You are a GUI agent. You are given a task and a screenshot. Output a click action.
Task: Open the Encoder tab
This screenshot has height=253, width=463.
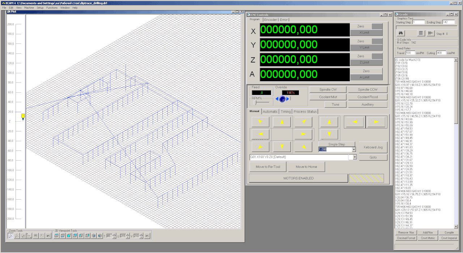click(x=271, y=19)
